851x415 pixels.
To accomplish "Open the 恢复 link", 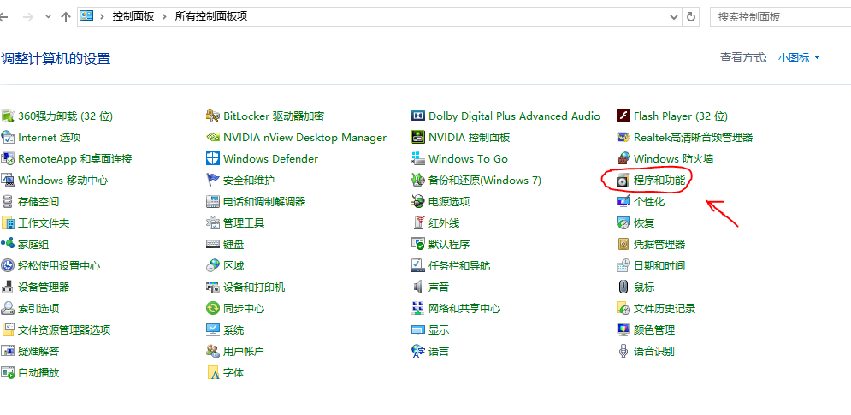I will pyautogui.click(x=644, y=222).
